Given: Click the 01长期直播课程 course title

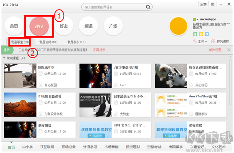Looking at the screenshot, I should [50, 96].
